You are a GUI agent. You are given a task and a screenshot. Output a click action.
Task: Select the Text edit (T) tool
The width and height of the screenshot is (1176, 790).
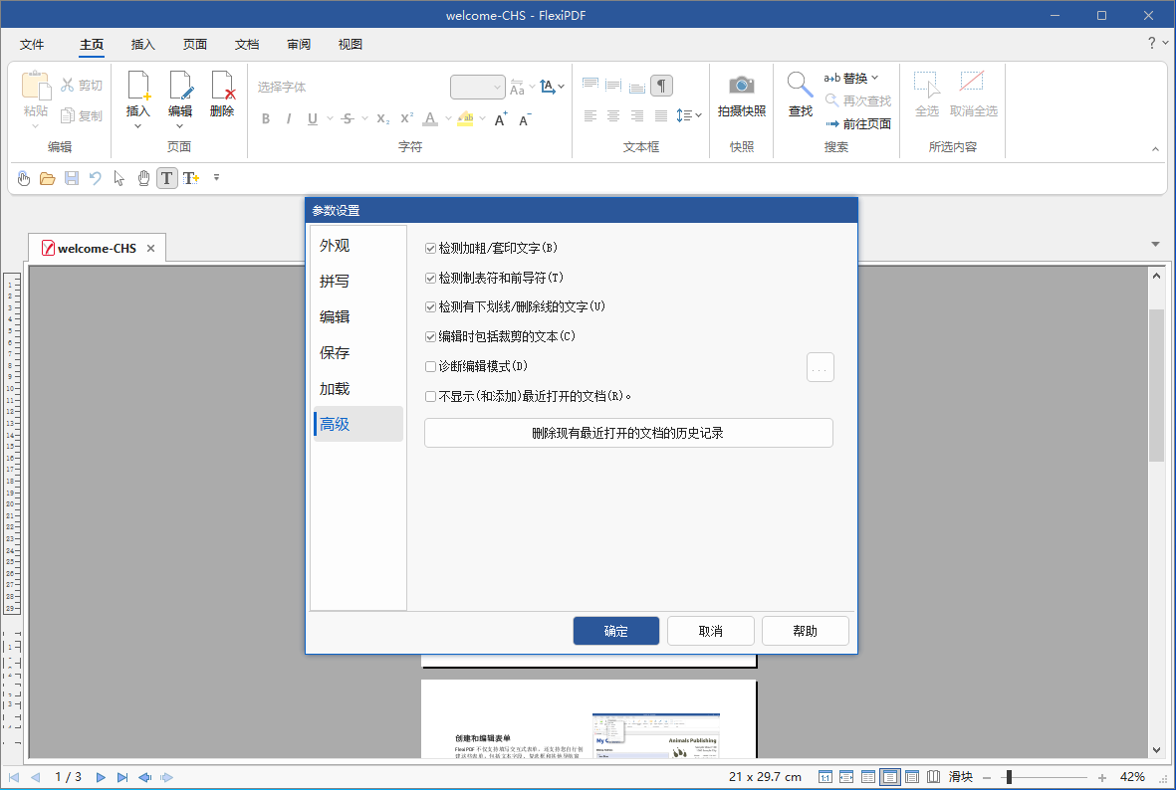point(166,178)
